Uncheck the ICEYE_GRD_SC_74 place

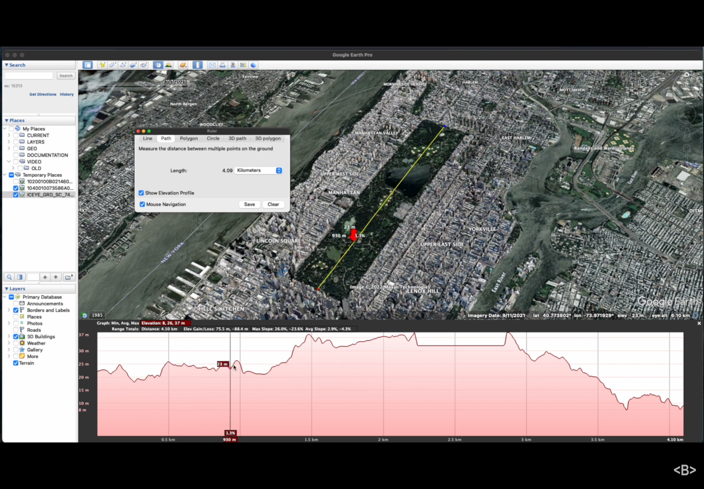15,195
